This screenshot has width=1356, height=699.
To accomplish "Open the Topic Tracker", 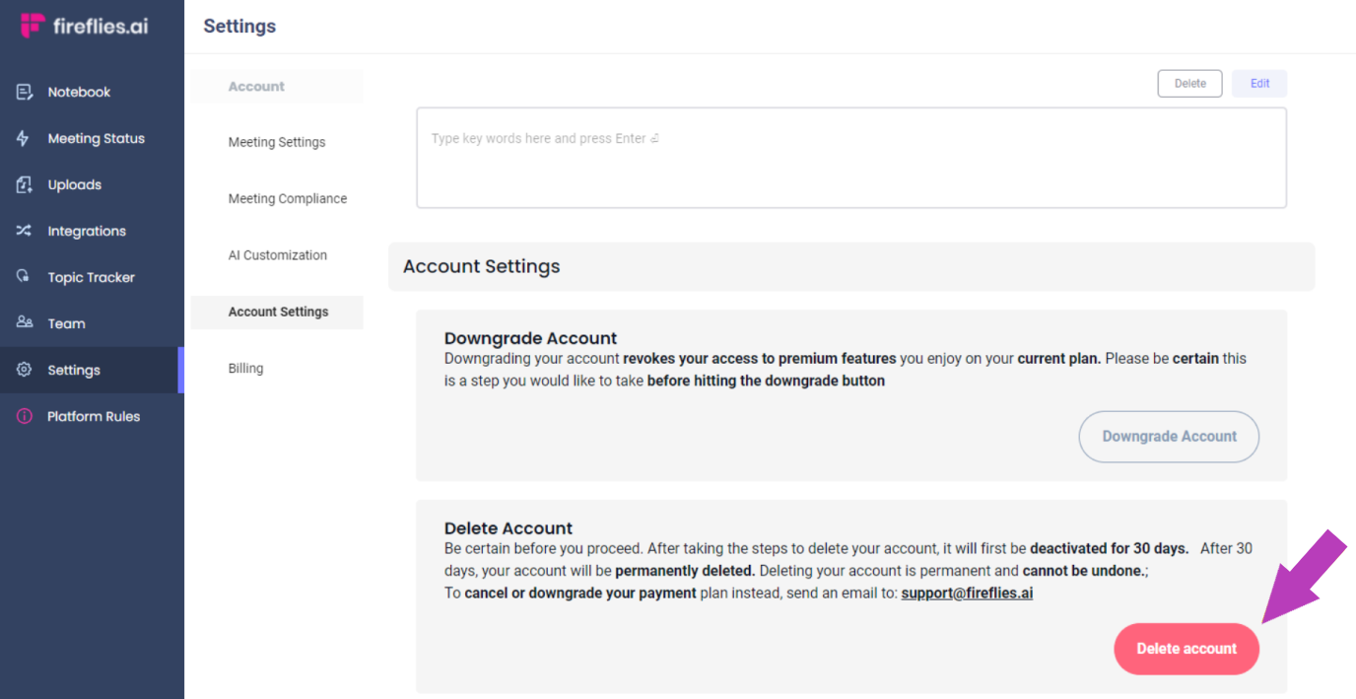I will [91, 277].
